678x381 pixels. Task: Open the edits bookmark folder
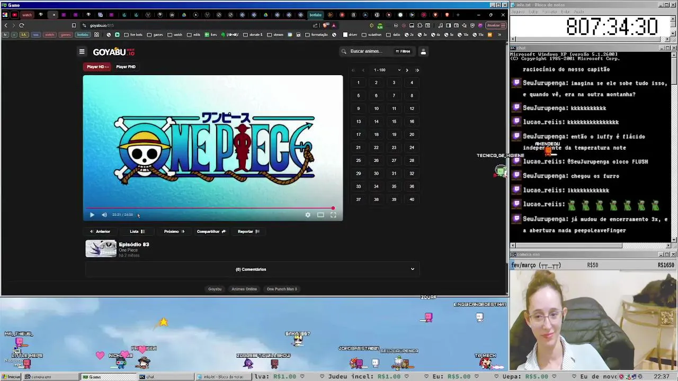[x=193, y=35]
